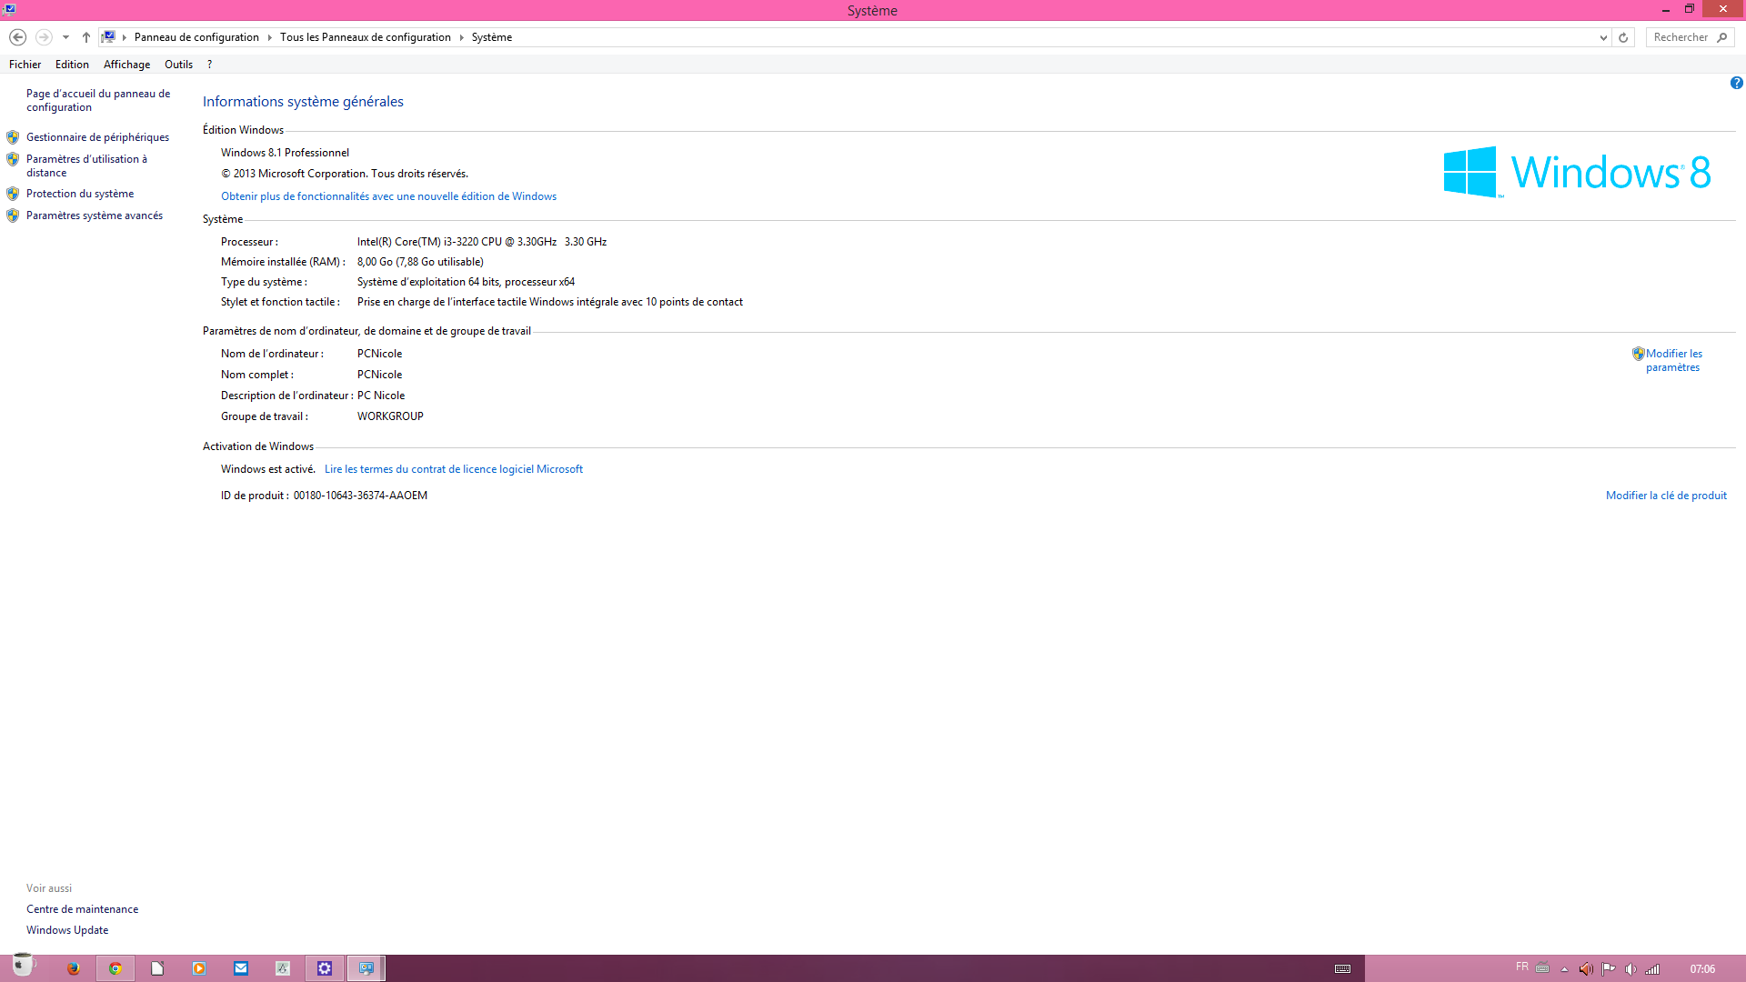Image resolution: width=1746 pixels, height=982 pixels.
Task: Open the blue Help icon
Action: click(x=1736, y=83)
